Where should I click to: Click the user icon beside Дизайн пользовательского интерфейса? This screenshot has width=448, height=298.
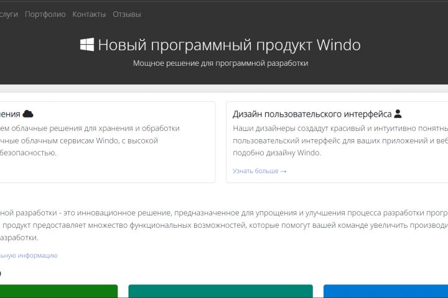coord(398,114)
